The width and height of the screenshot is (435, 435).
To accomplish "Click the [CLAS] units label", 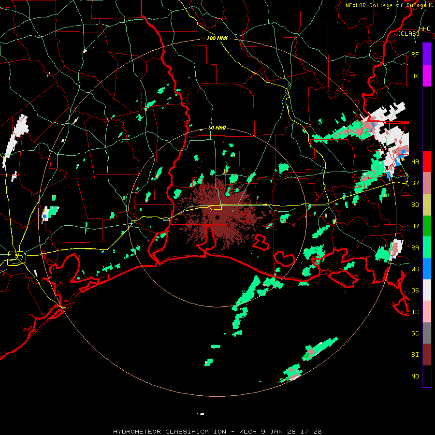I will (x=408, y=33).
